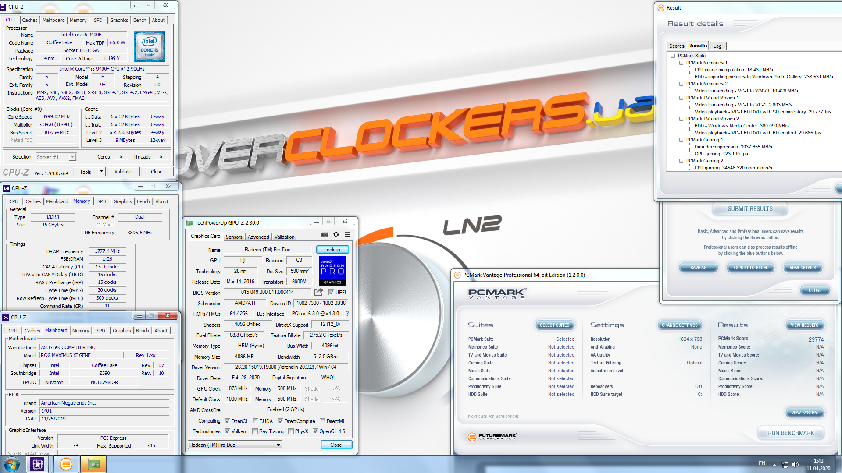This screenshot has height=473, width=842.
Task: Click the GPU name field Radeon Pro Duo
Action: [x=267, y=250]
